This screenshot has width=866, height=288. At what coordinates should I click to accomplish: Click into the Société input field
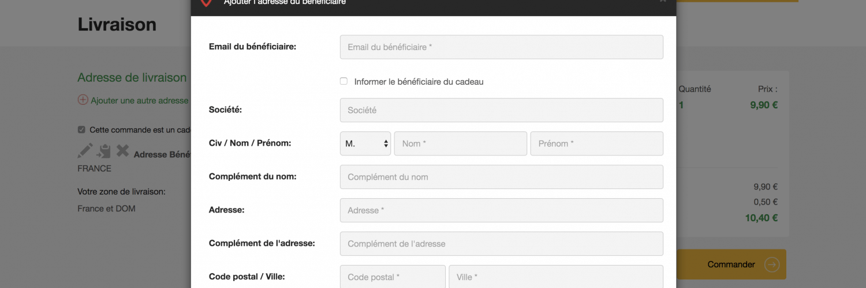click(x=501, y=110)
